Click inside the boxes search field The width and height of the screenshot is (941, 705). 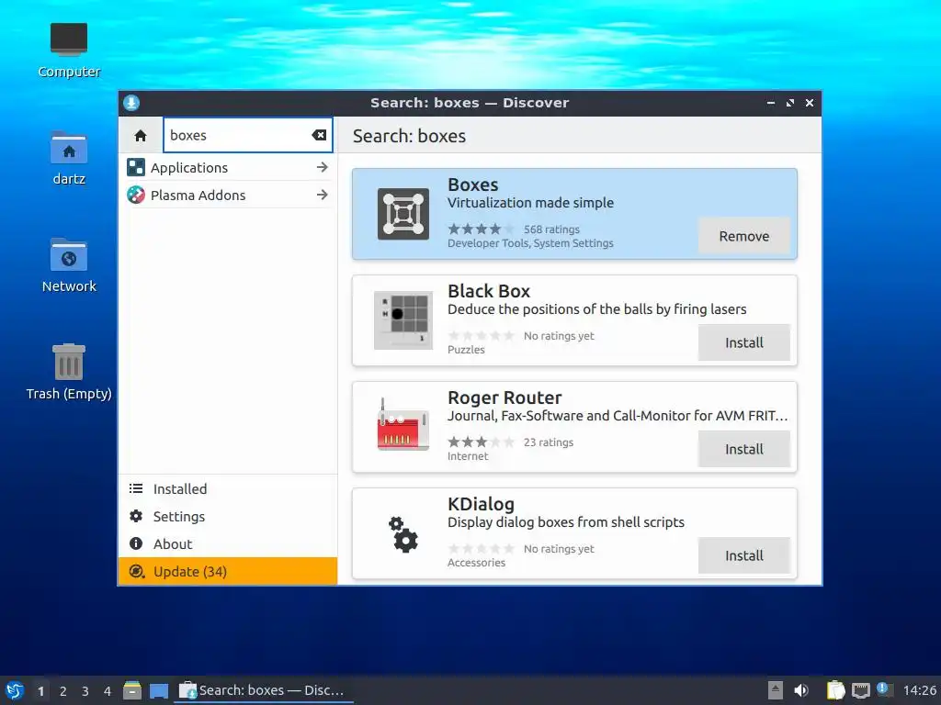click(x=248, y=135)
